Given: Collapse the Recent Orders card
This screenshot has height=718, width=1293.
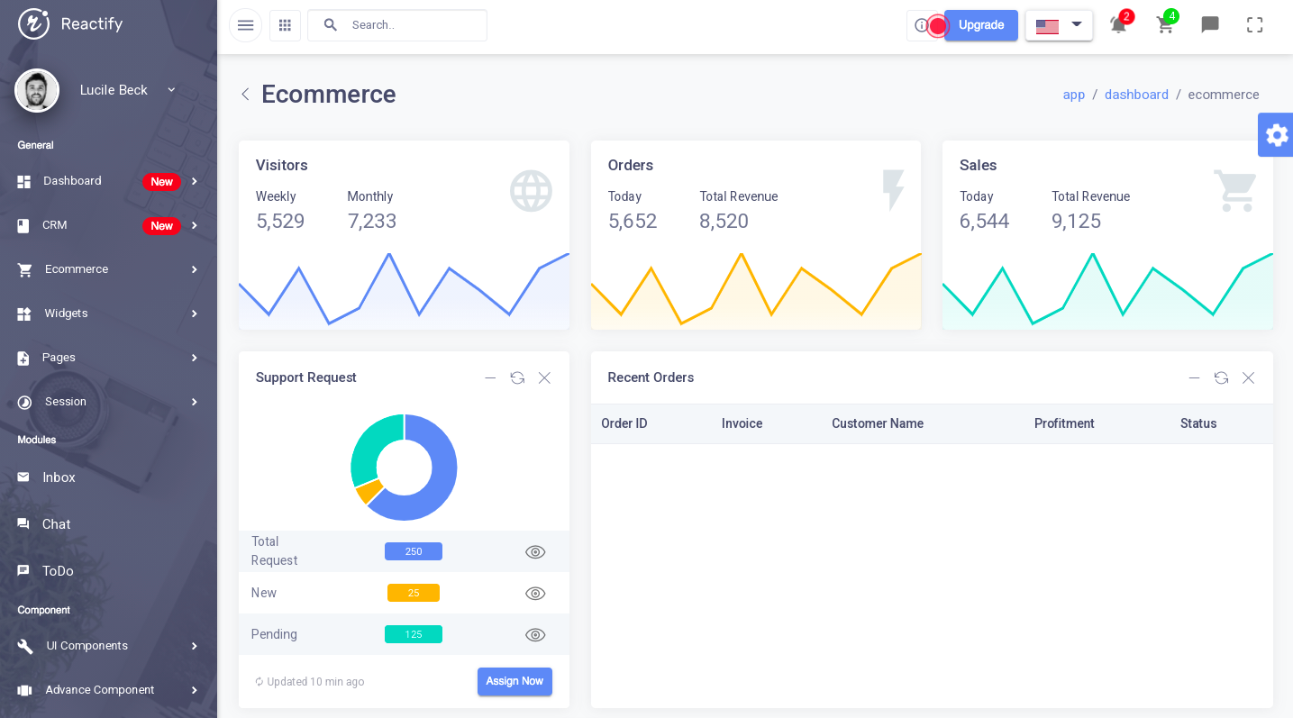Looking at the screenshot, I should pos(1194,377).
